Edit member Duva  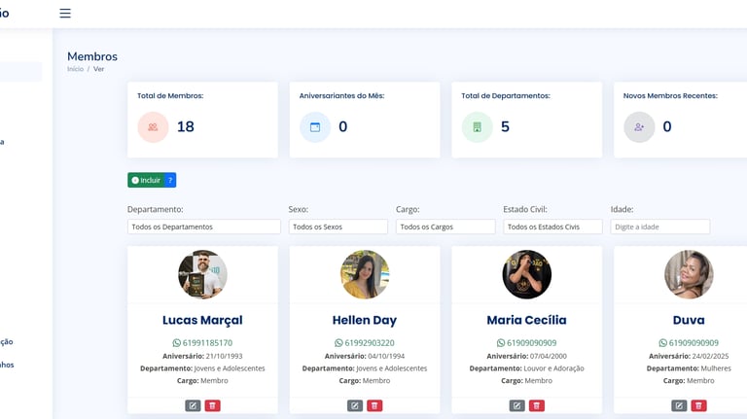pyautogui.click(x=679, y=405)
